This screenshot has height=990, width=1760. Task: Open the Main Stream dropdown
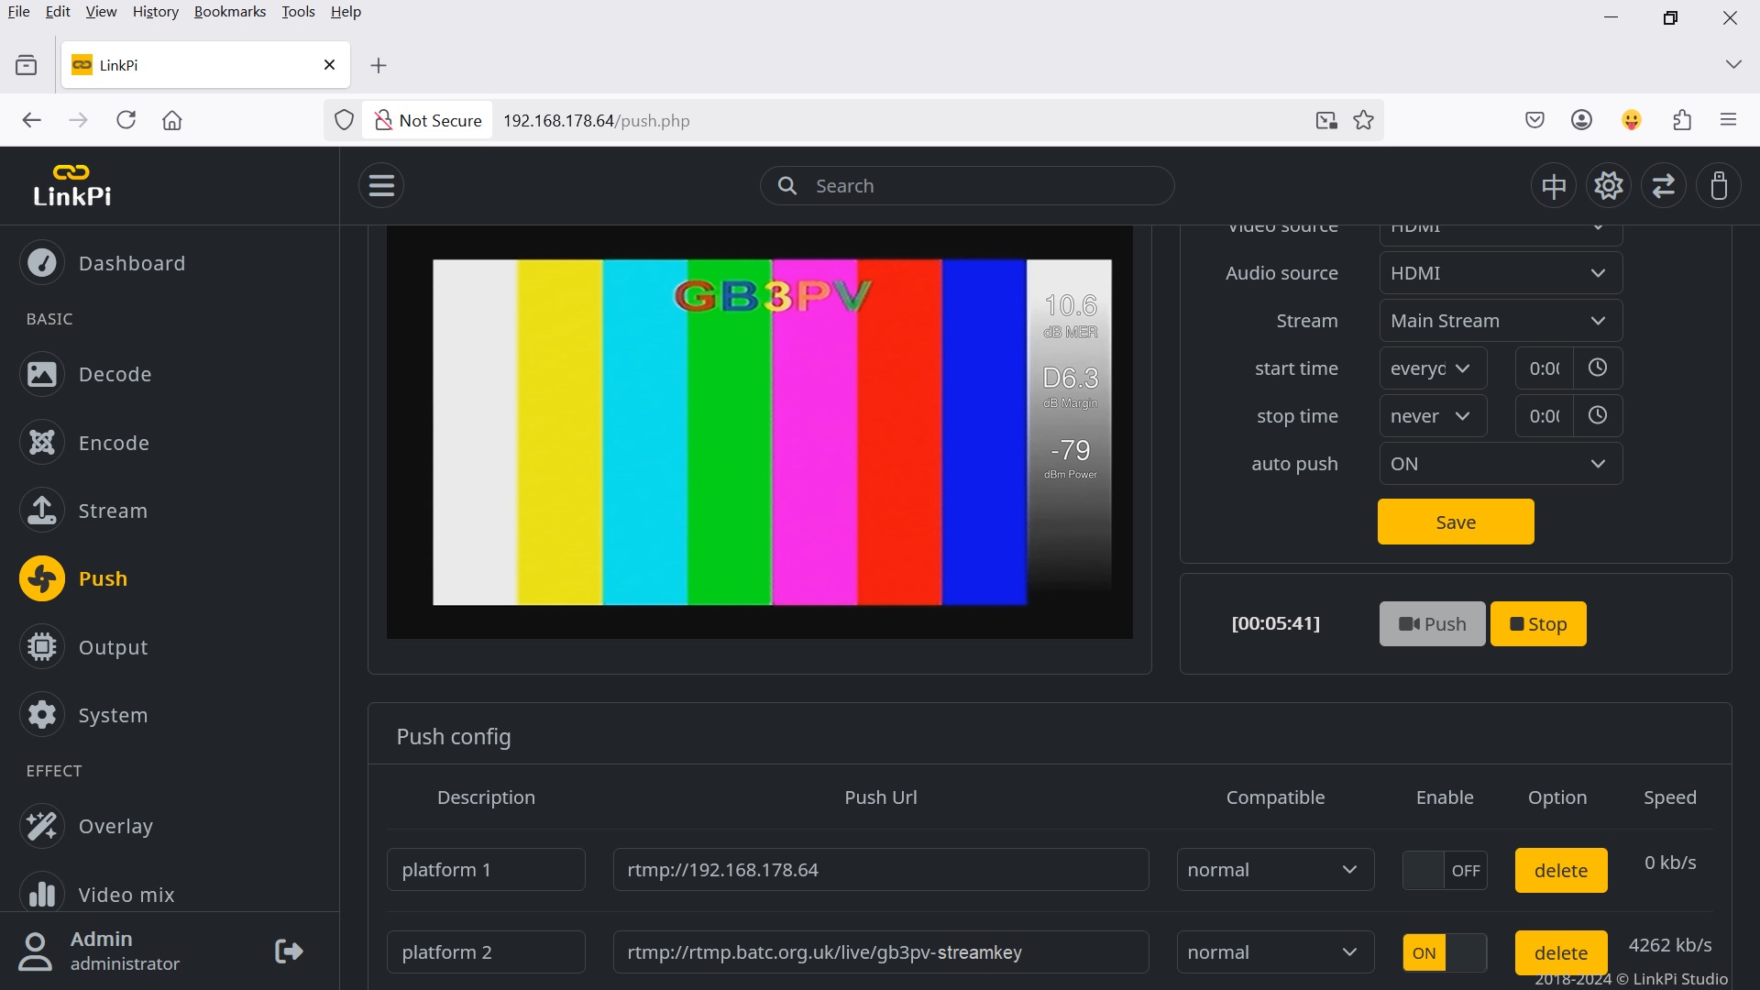[1501, 321]
